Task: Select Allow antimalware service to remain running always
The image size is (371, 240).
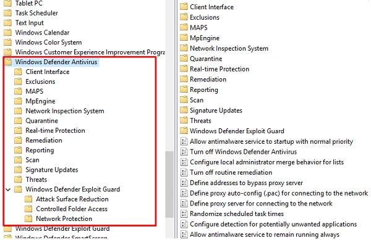Action: (x=265, y=234)
